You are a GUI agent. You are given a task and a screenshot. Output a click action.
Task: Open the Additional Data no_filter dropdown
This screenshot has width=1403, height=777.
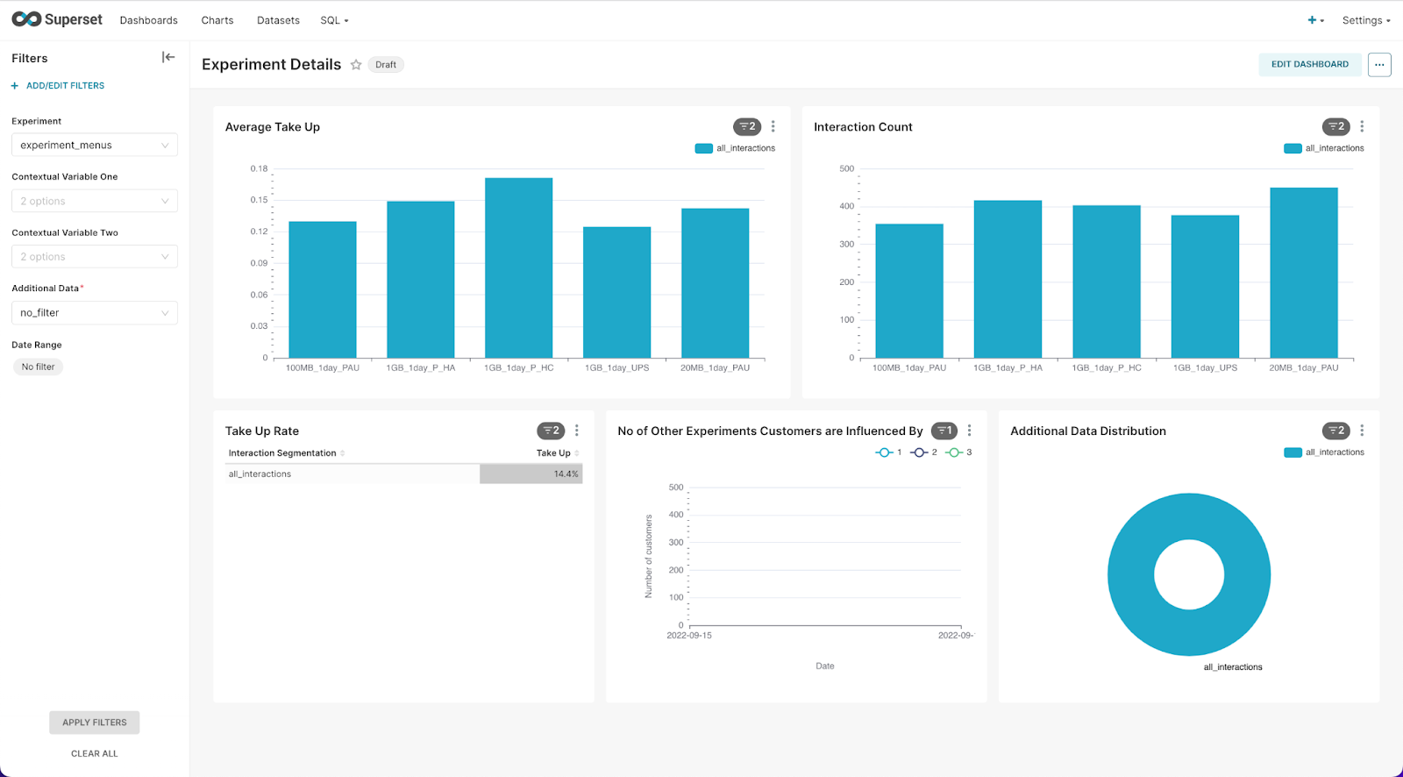point(95,313)
